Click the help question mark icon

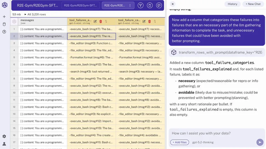click(x=4, y=32)
